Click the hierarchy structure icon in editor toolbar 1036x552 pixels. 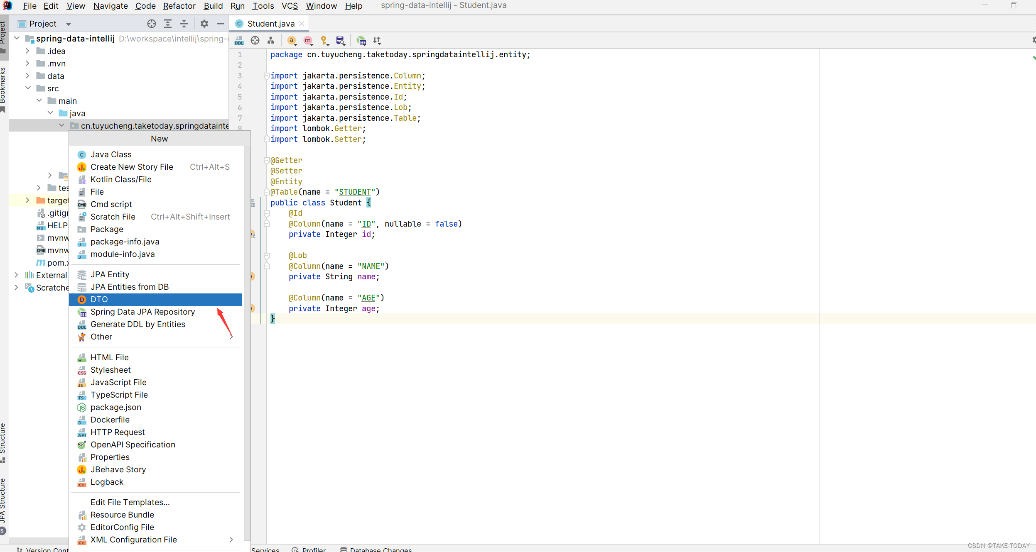(271, 41)
